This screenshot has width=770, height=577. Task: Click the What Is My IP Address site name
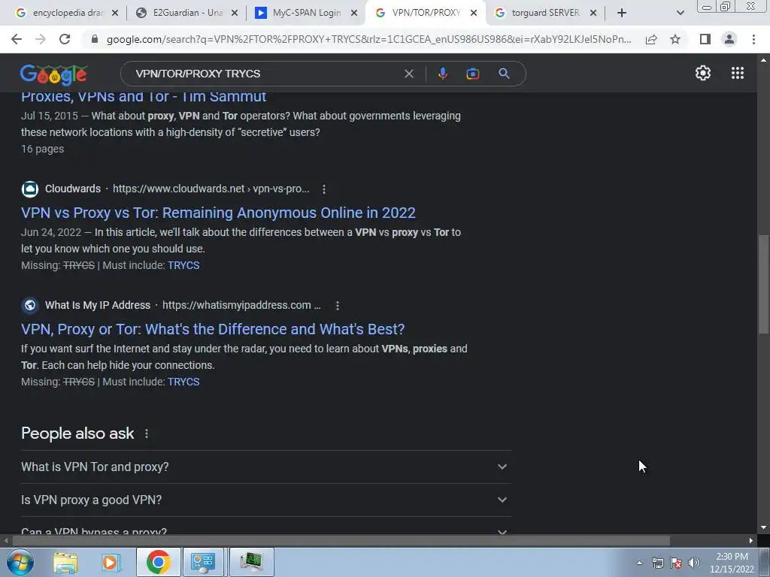(98, 305)
